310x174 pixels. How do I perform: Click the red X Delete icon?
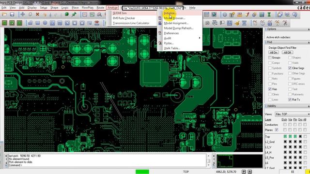37,14
